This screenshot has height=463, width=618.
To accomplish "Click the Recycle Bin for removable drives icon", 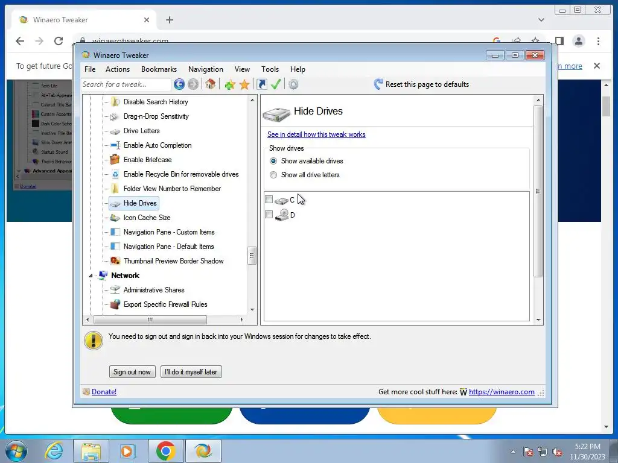I will click(115, 174).
